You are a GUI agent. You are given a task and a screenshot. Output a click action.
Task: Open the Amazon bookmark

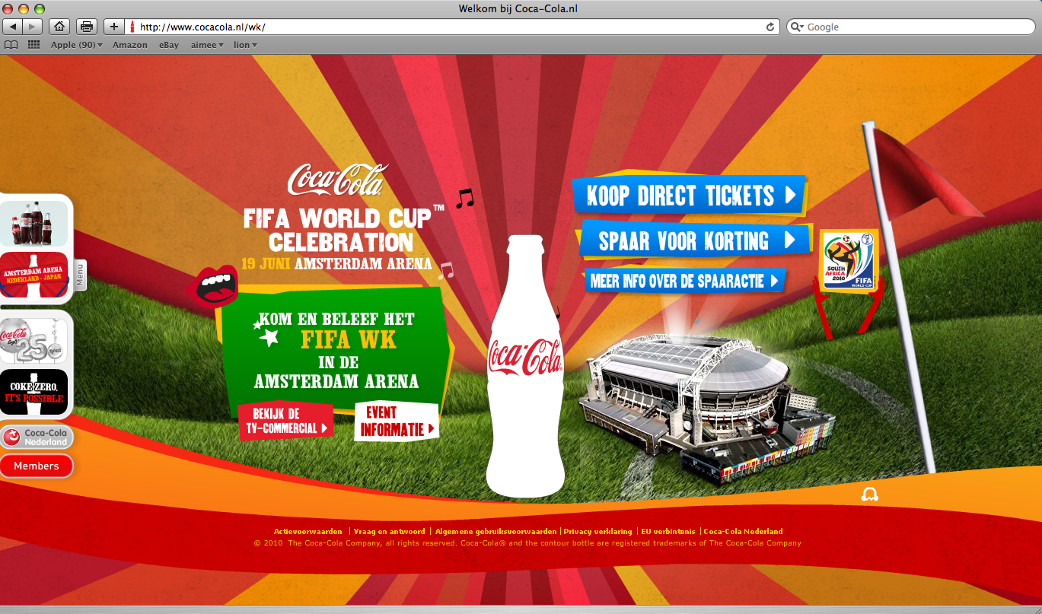point(130,45)
